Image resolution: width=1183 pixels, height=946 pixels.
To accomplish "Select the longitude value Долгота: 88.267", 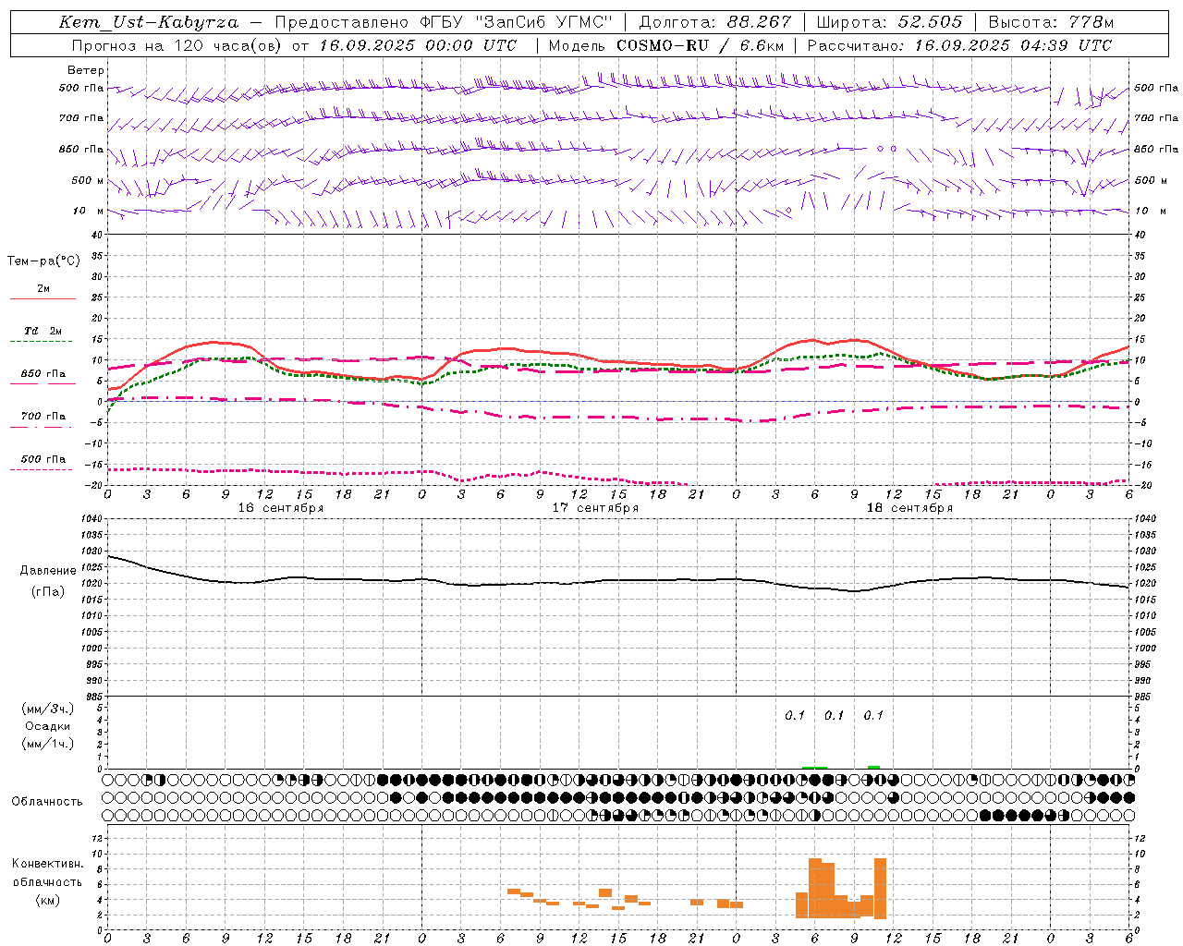I will click(x=715, y=22).
